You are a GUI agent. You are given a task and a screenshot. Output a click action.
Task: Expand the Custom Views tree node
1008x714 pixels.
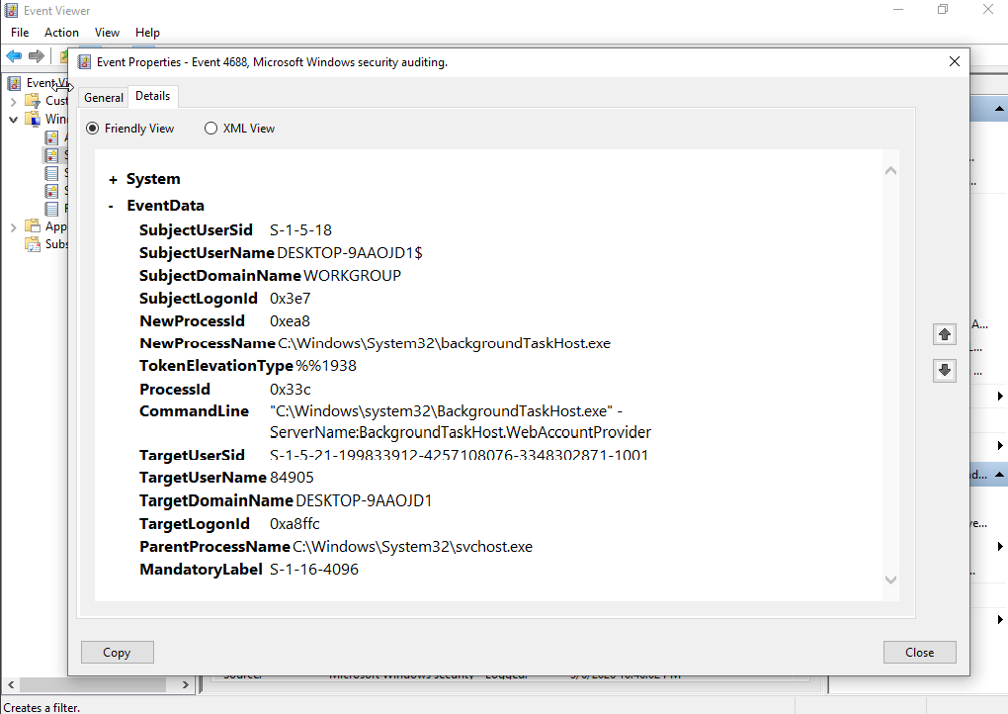14,101
